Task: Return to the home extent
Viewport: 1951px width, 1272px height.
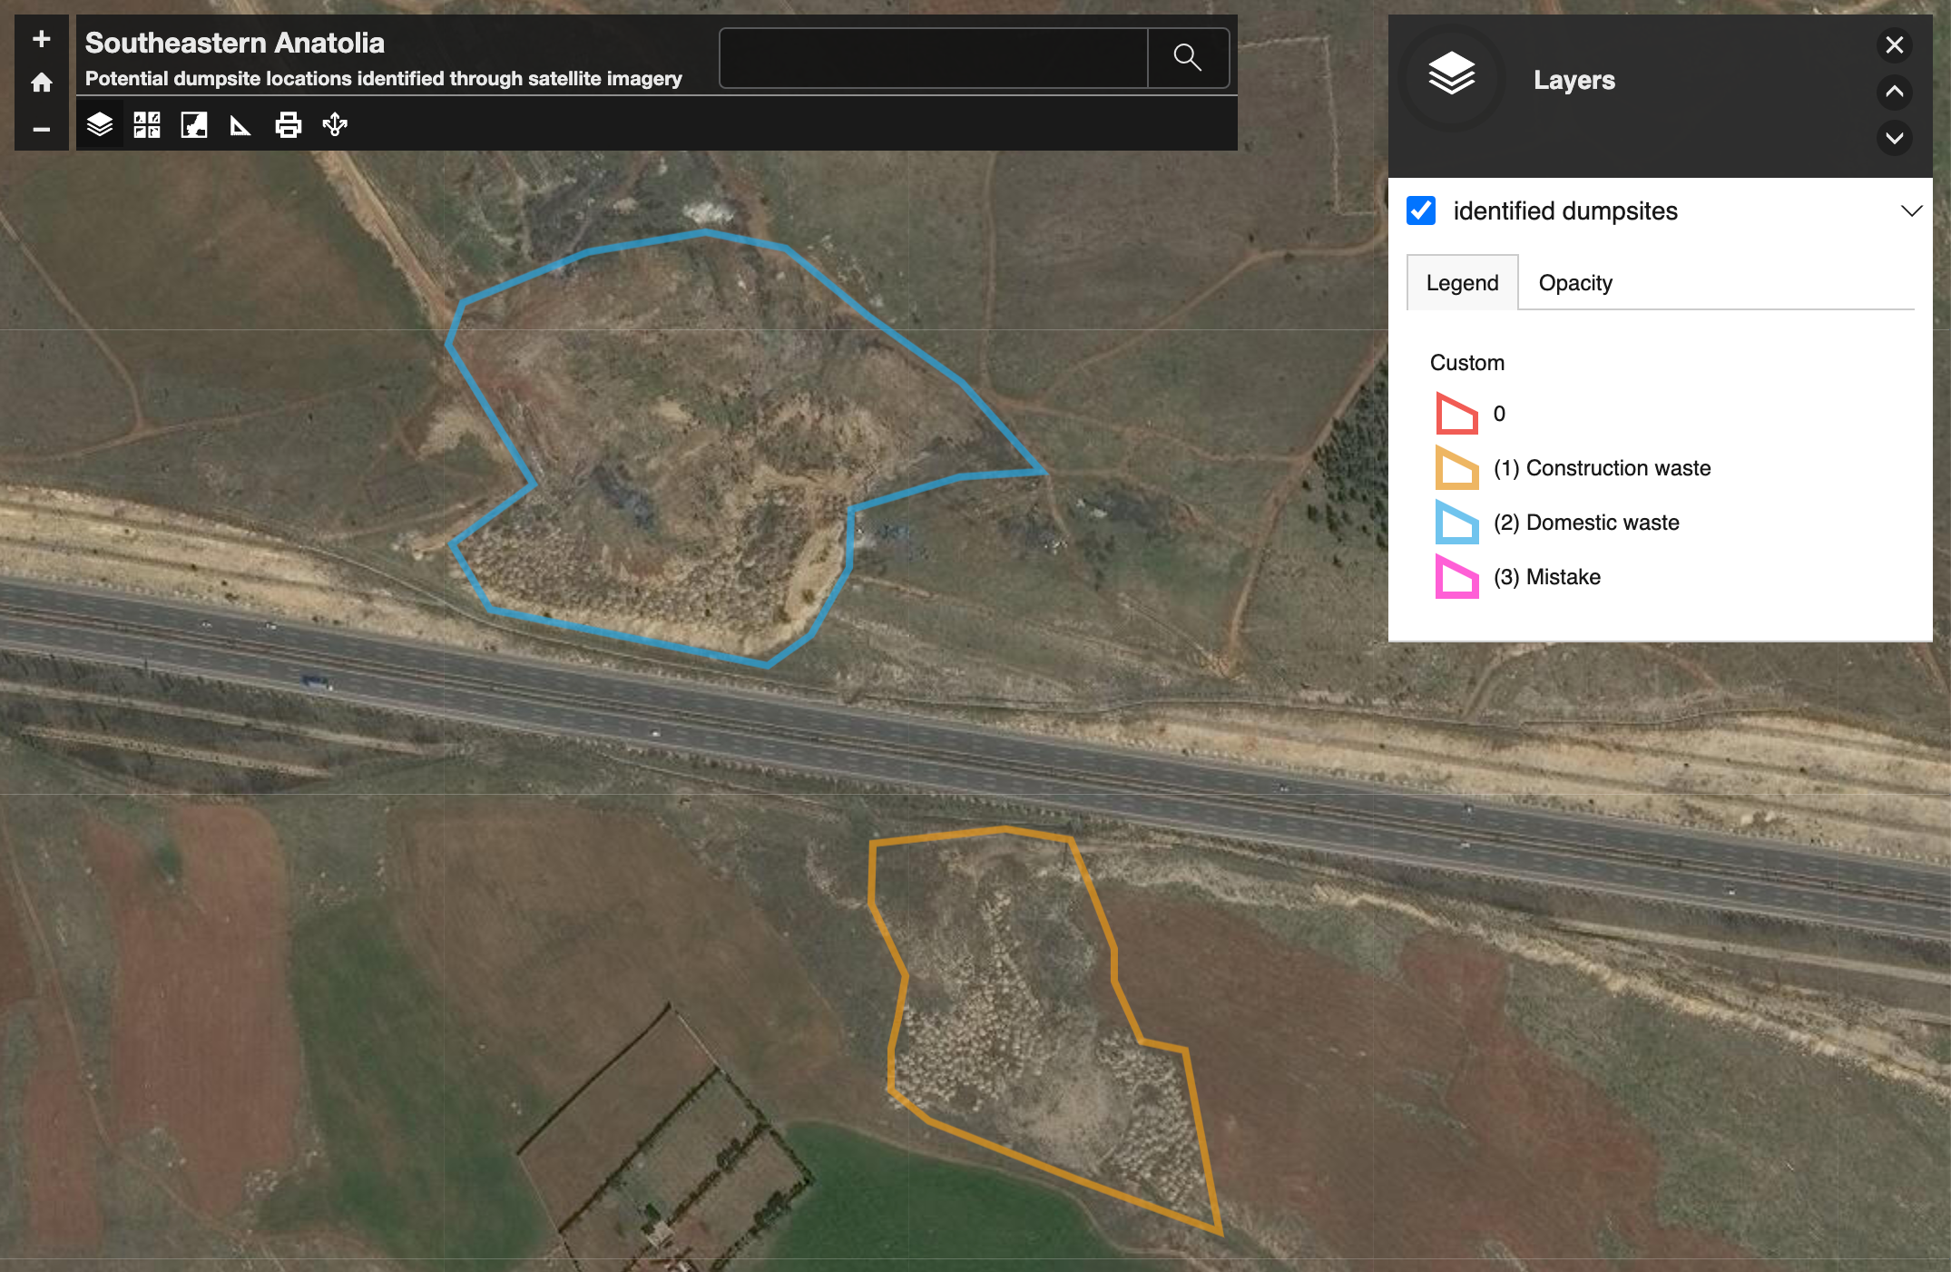Action: (41, 83)
